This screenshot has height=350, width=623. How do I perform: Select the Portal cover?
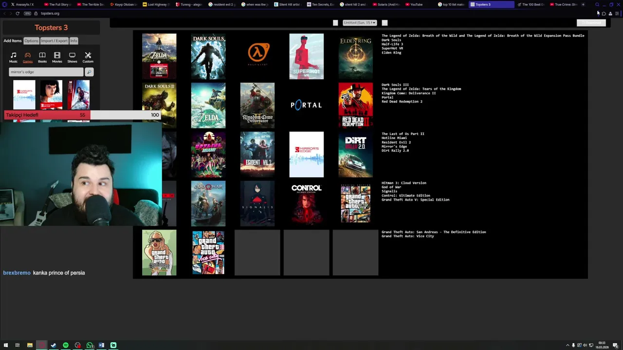[x=306, y=105]
